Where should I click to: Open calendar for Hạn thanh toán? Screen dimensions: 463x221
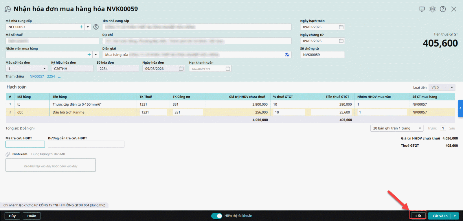(228, 69)
